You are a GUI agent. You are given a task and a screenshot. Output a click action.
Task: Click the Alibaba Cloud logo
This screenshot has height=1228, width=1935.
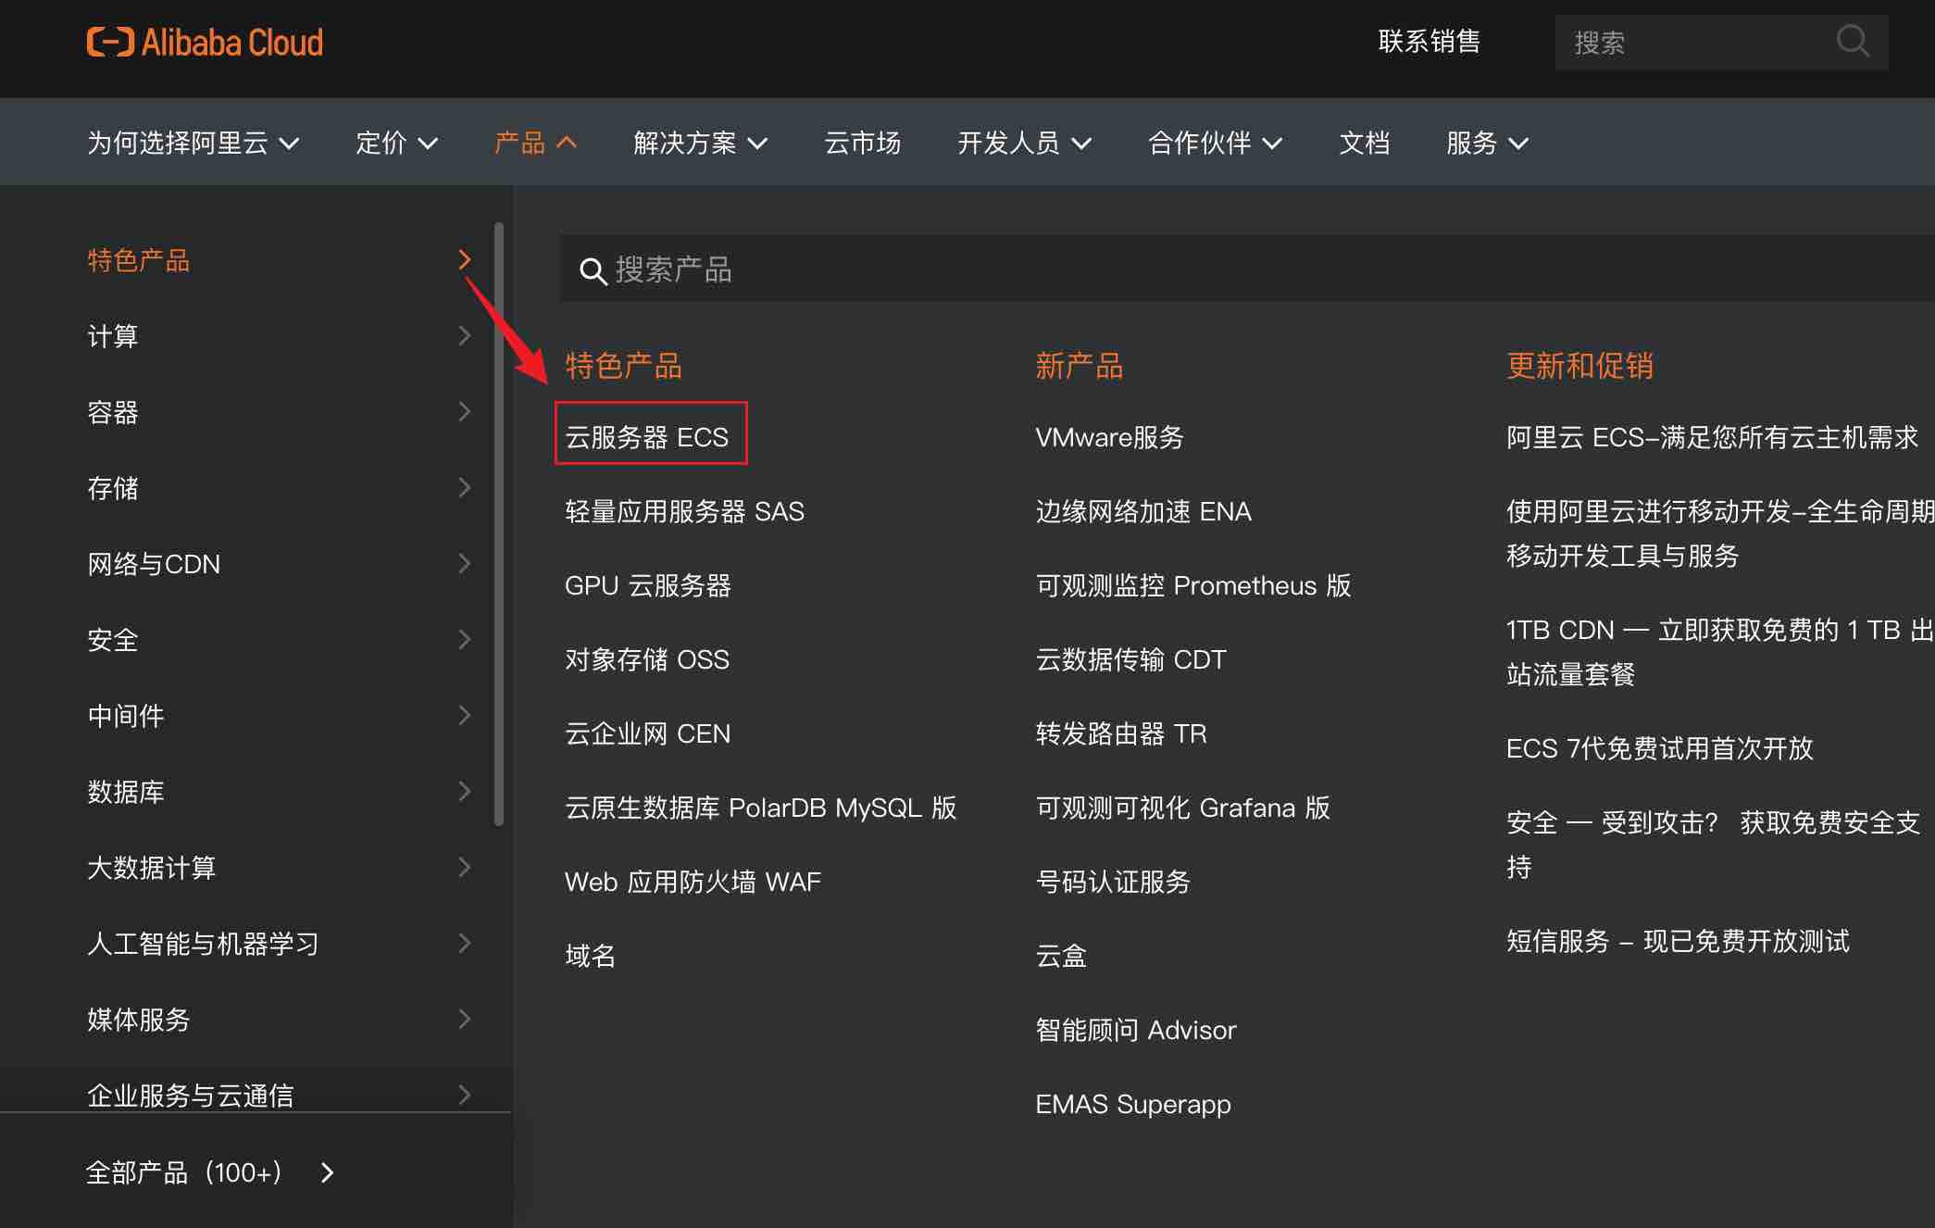tap(205, 43)
